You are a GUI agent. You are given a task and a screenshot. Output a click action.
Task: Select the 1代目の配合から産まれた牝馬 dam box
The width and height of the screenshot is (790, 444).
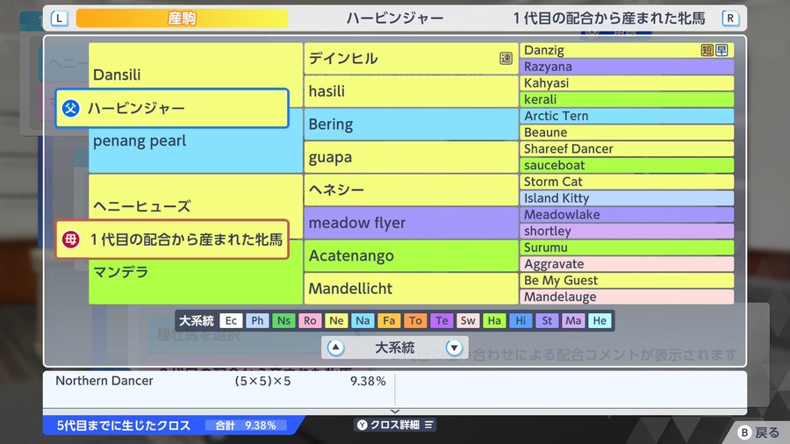[172, 240]
